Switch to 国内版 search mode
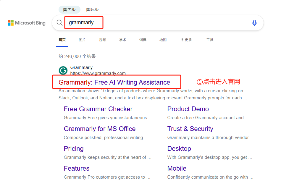Screen dimensions: 281x186 [x=69, y=9]
